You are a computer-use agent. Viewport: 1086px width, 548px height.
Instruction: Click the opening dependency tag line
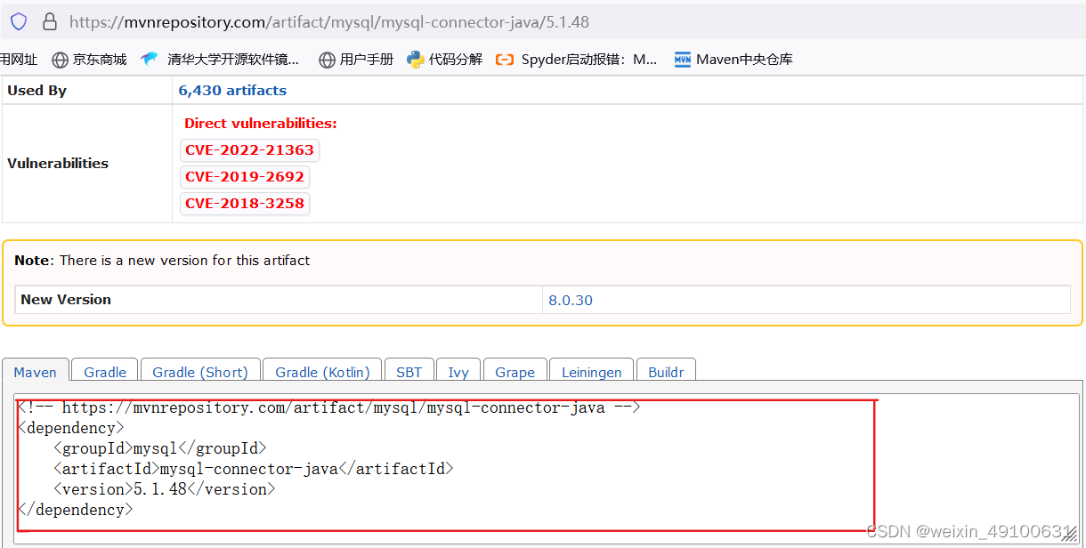click(x=71, y=428)
